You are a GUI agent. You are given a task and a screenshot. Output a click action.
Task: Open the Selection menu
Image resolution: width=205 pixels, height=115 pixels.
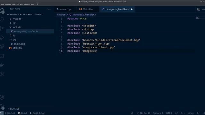[x=8, y=4]
